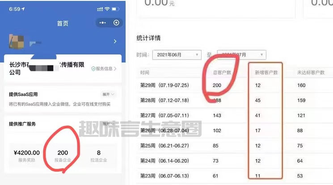This screenshot has width=333, height=185.
Task: Tap the blurred profile avatar
Action: click(x=17, y=42)
